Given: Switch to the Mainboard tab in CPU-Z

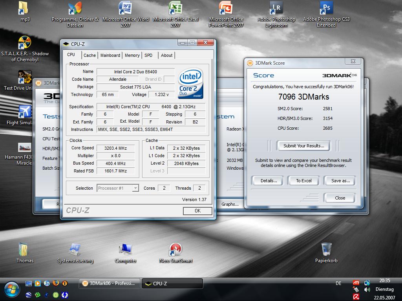Looking at the screenshot, I should click(110, 55).
